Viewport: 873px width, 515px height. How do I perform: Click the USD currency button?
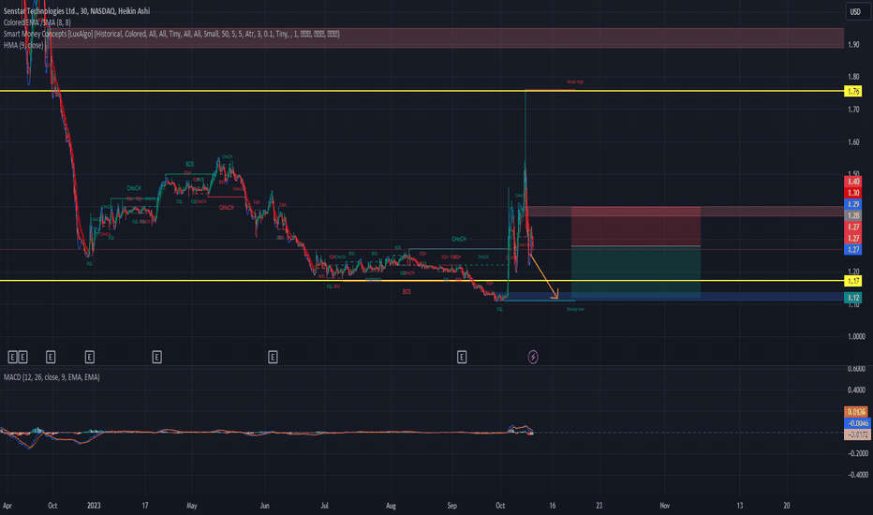(x=855, y=11)
